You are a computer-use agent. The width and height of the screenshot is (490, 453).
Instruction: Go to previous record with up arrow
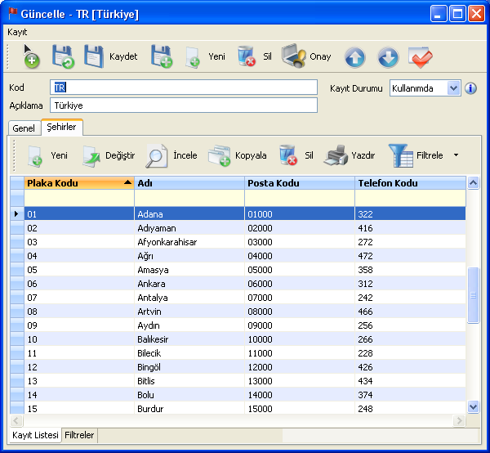click(354, 57)
